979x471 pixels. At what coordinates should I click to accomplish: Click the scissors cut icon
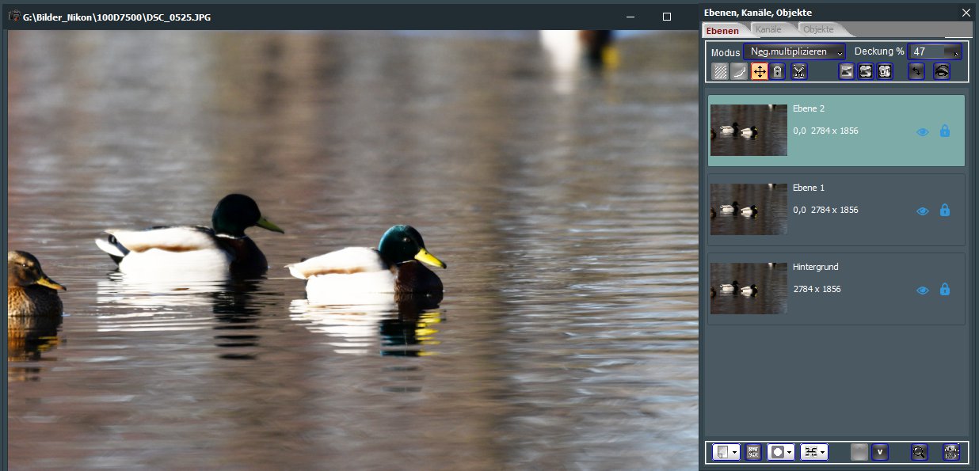798,72
